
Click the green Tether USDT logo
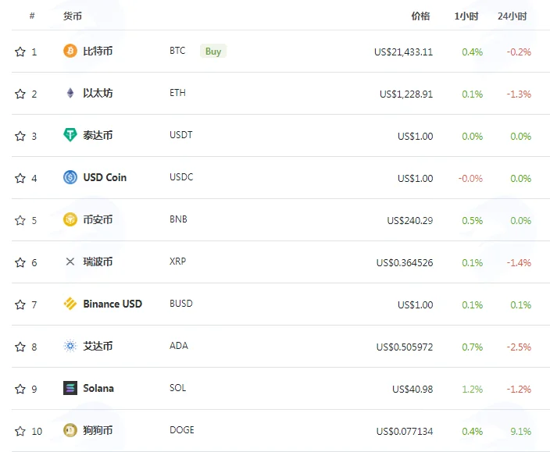point(70,135)
